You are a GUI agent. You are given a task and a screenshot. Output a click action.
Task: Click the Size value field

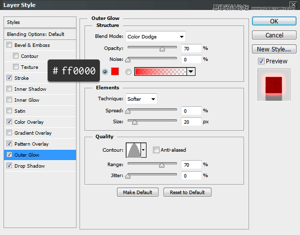tap(191, 122)
